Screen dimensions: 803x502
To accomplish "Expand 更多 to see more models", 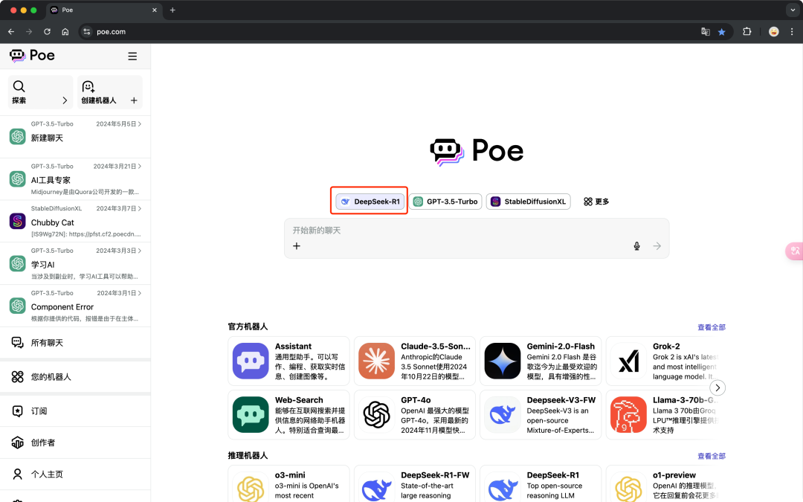I will 596,201.
